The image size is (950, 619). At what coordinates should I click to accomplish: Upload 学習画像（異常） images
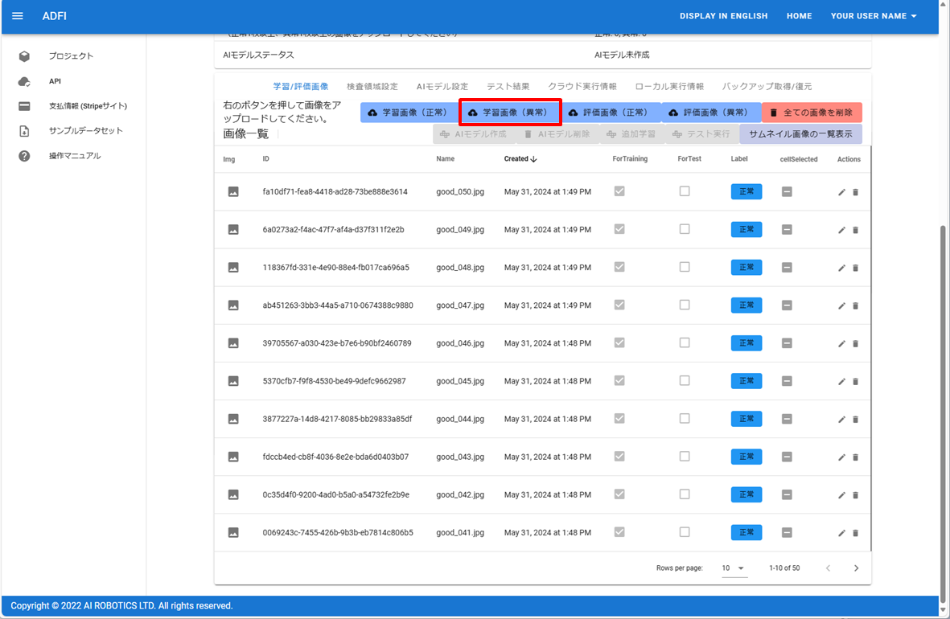click(x=510, y=113)
